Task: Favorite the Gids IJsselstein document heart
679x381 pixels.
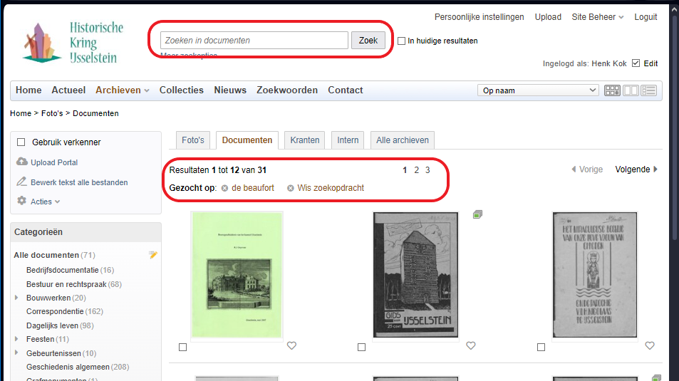Action: [471, 345]
